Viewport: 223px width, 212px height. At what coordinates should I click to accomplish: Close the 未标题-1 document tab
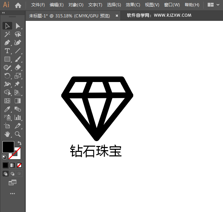(x=117, y=16)
